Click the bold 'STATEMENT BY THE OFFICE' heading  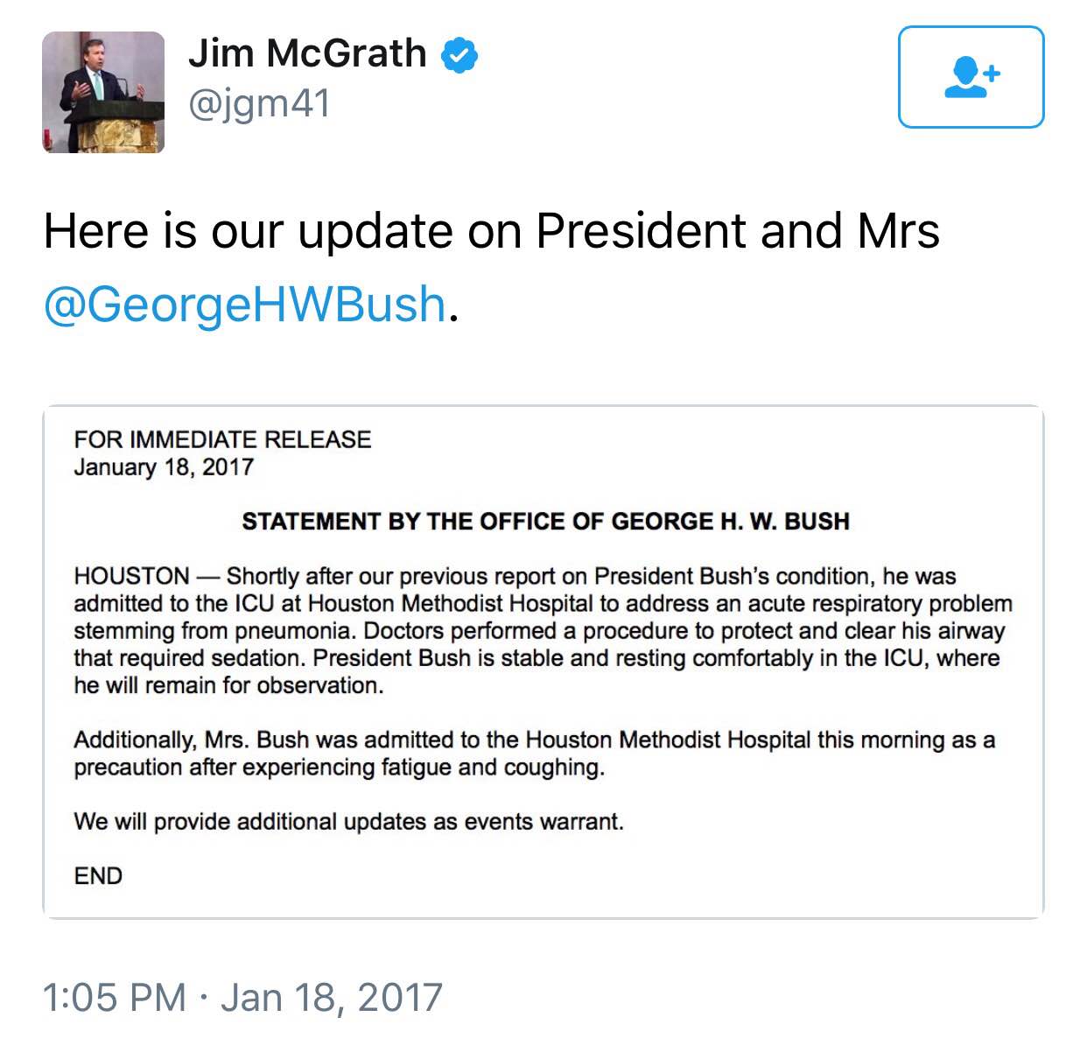545,522
